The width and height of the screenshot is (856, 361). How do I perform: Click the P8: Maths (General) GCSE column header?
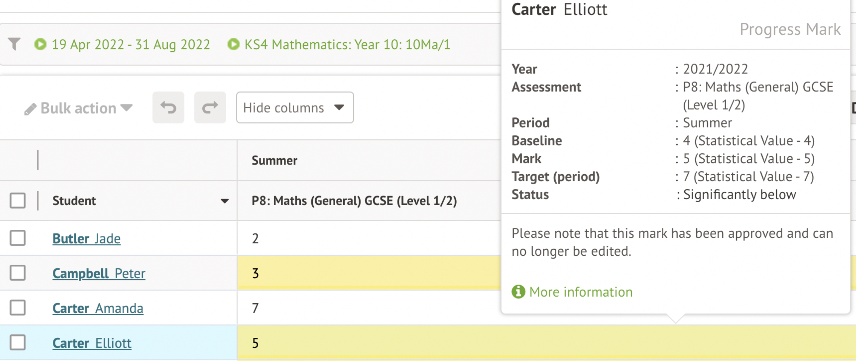[x=354, y=200]
